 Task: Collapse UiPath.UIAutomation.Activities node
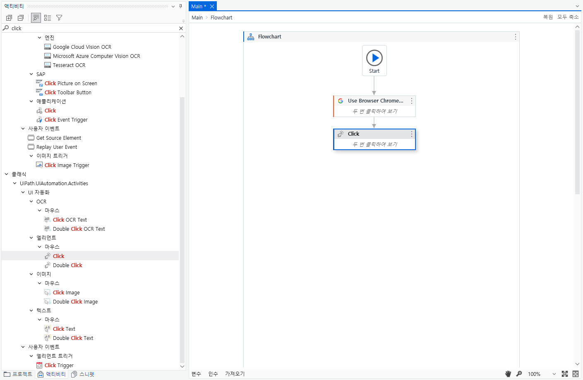15,183
